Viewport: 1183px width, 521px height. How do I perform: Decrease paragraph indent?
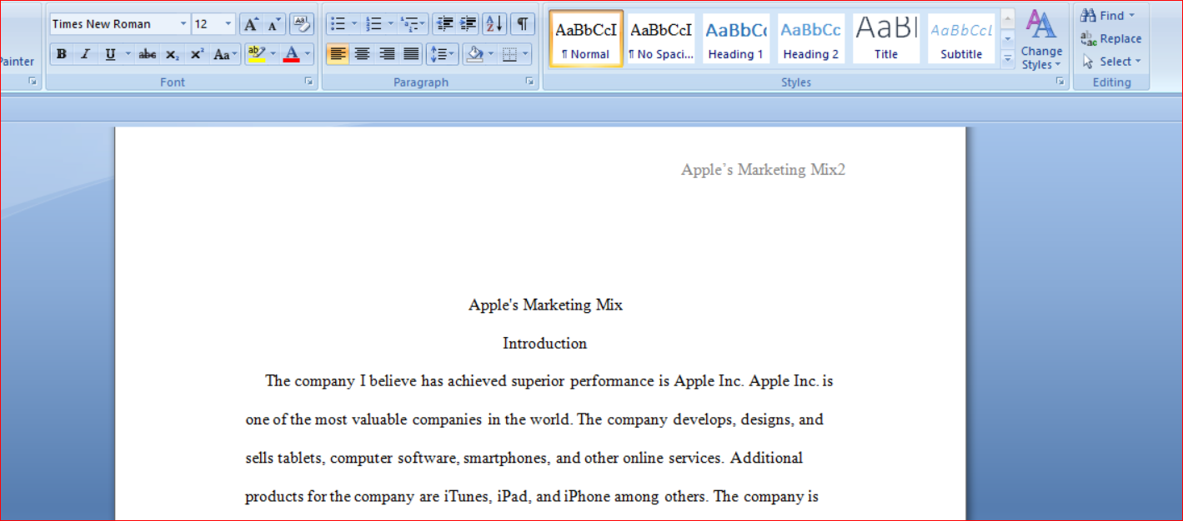(444, 23)
